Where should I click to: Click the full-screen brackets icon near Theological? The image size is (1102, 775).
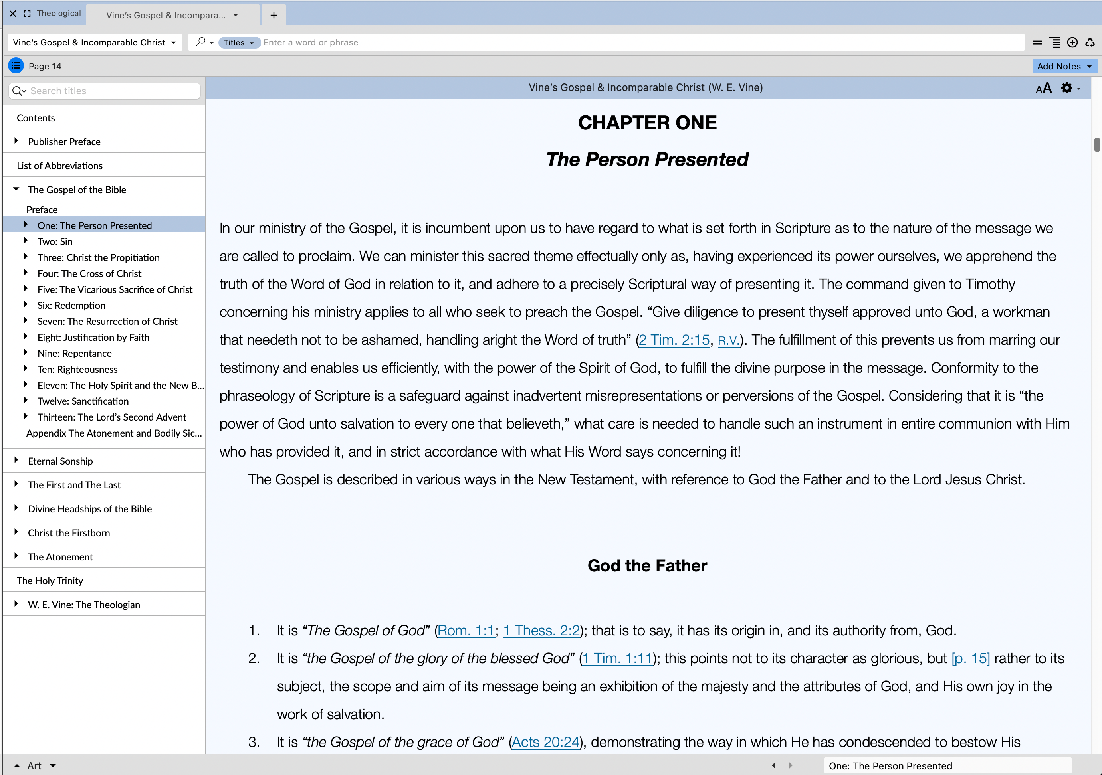click(28, 14)
